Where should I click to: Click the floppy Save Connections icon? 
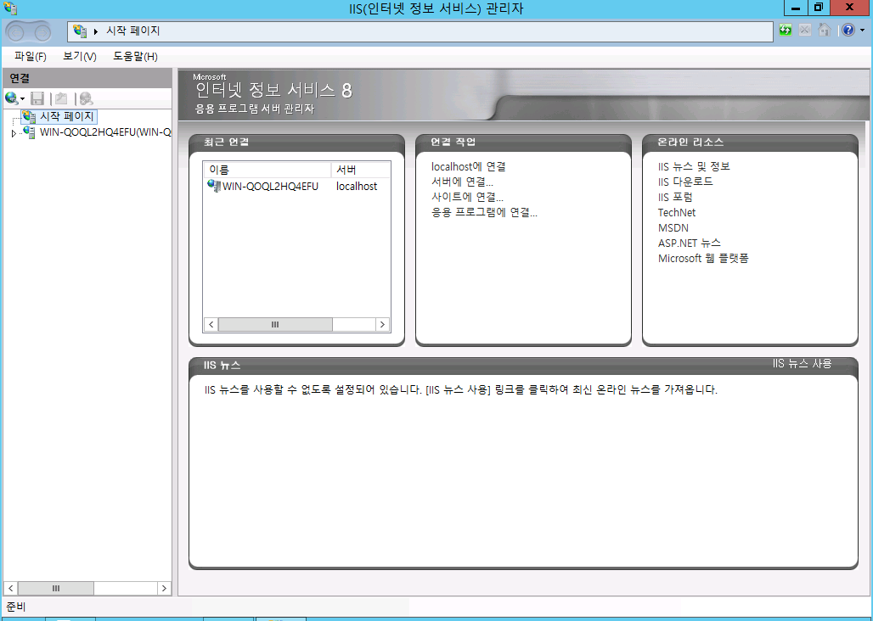click(x=37, y=99)
